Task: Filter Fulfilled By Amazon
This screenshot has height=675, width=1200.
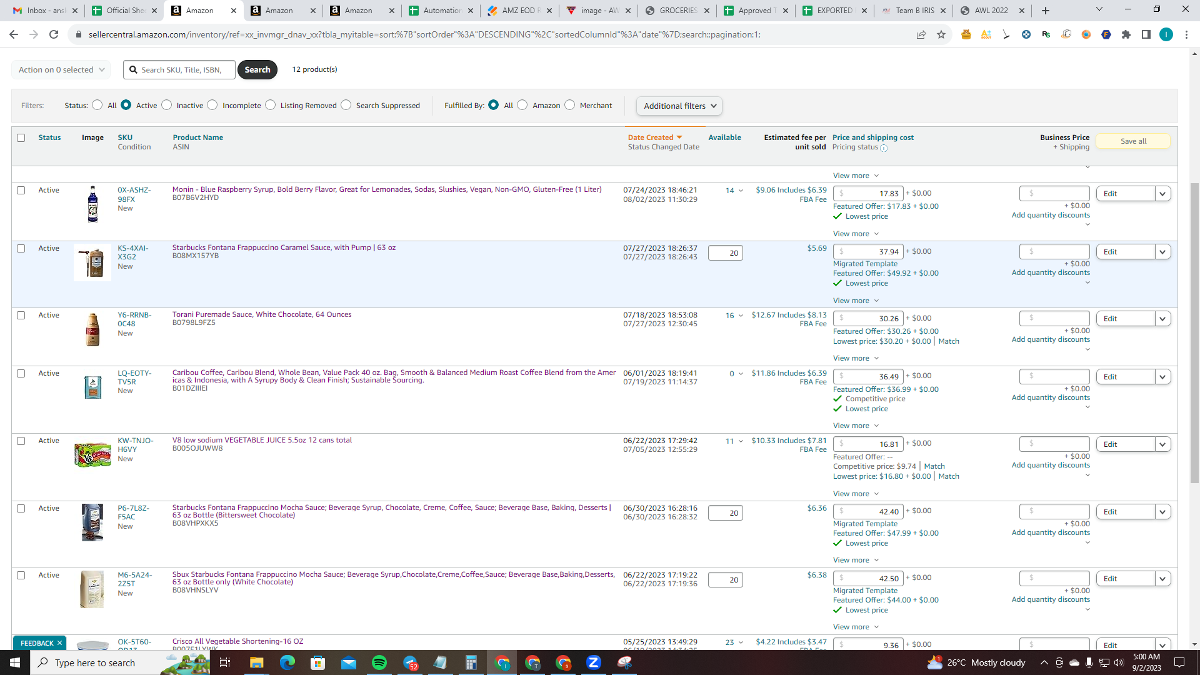Action: click(x=522, y=105)
